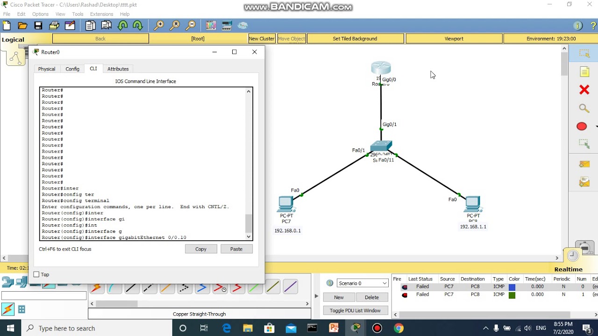Choose the red X Delete tool
598x336 pixels.
584,90
